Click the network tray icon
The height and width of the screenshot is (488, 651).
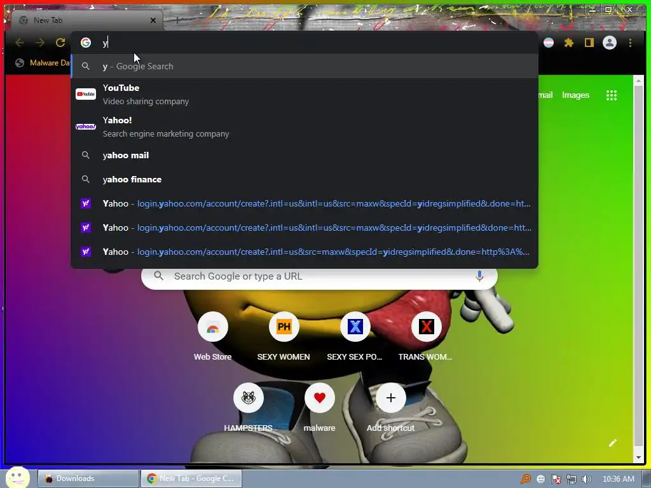[572, 479]
